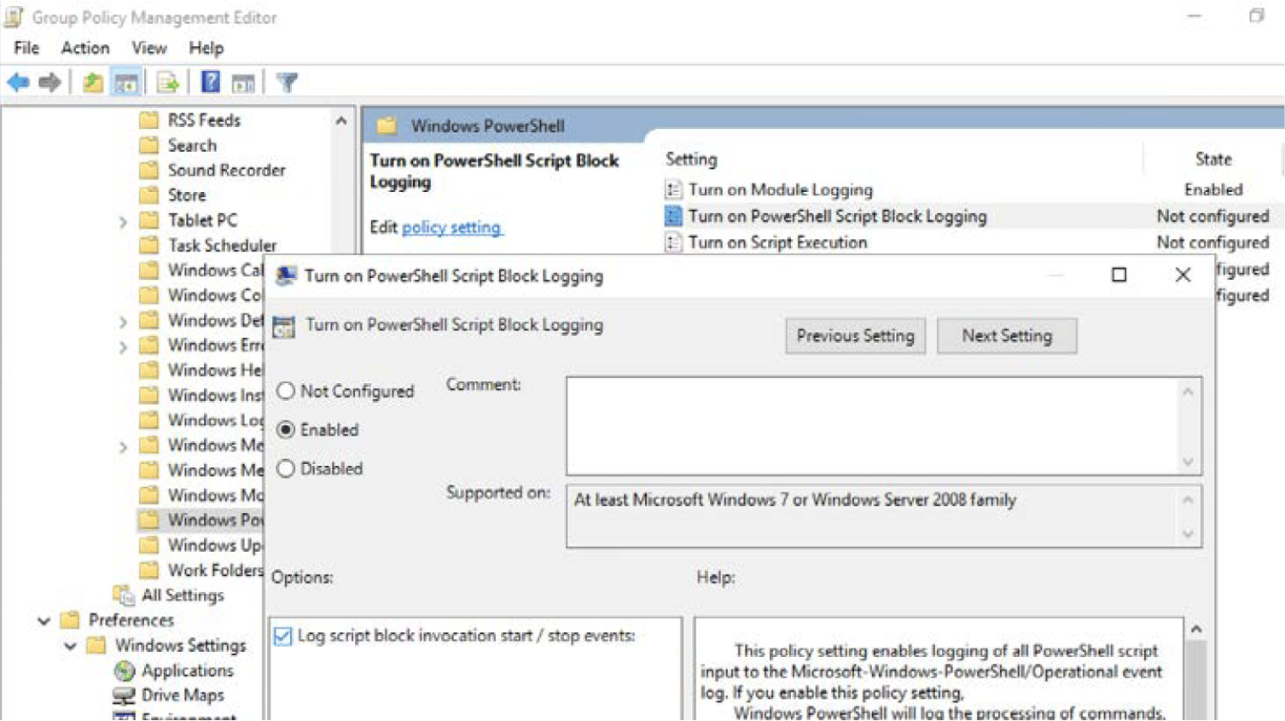Open the View menu
This screenshot has width=1285, height=721.
tap(148, 48)
